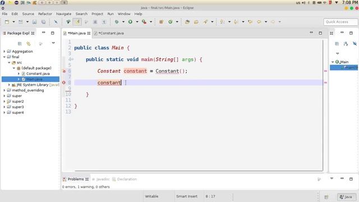Click Open Perspective icon in status bar

pyautogui.click(x=326, y=197)
